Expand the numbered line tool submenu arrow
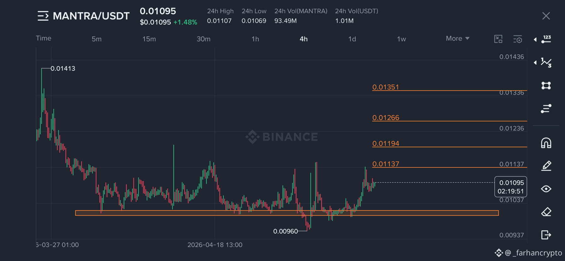The height and width of the screenshot is (261, 565). 535,39
